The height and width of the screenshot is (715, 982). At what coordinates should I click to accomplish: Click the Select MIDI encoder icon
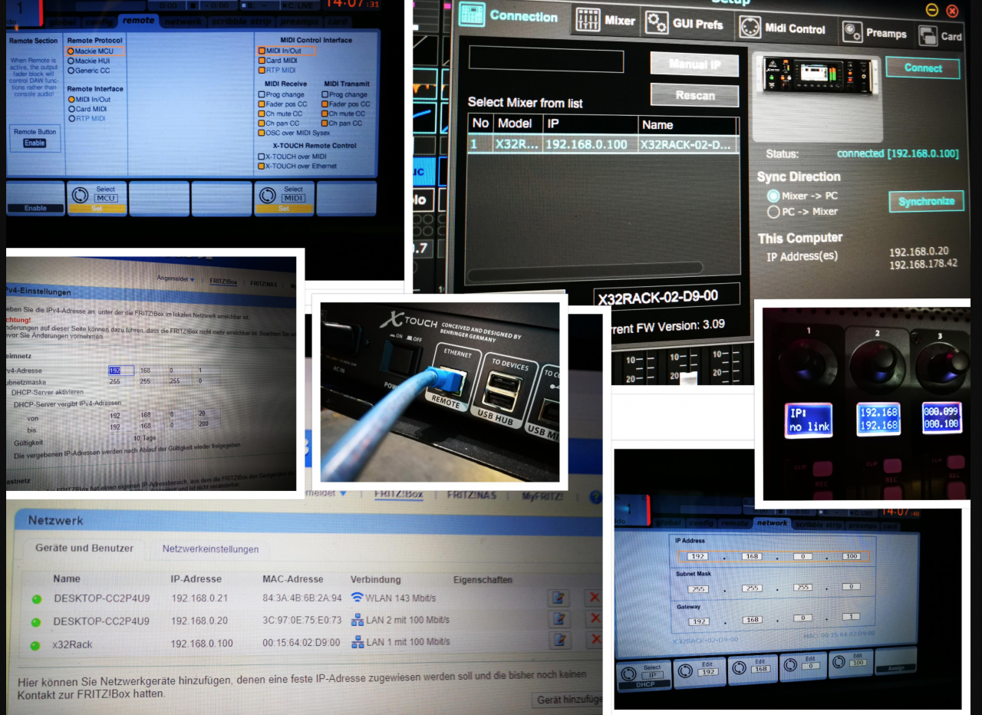[x=269, y=196]
